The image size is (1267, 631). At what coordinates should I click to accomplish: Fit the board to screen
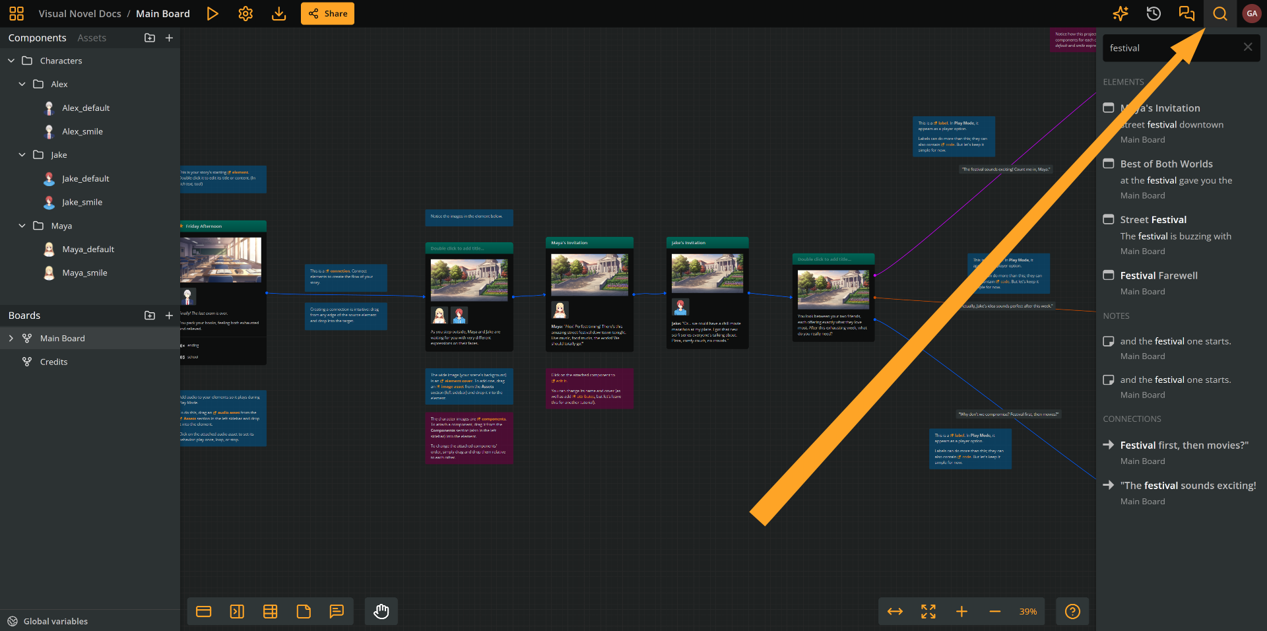pos(928,611)
